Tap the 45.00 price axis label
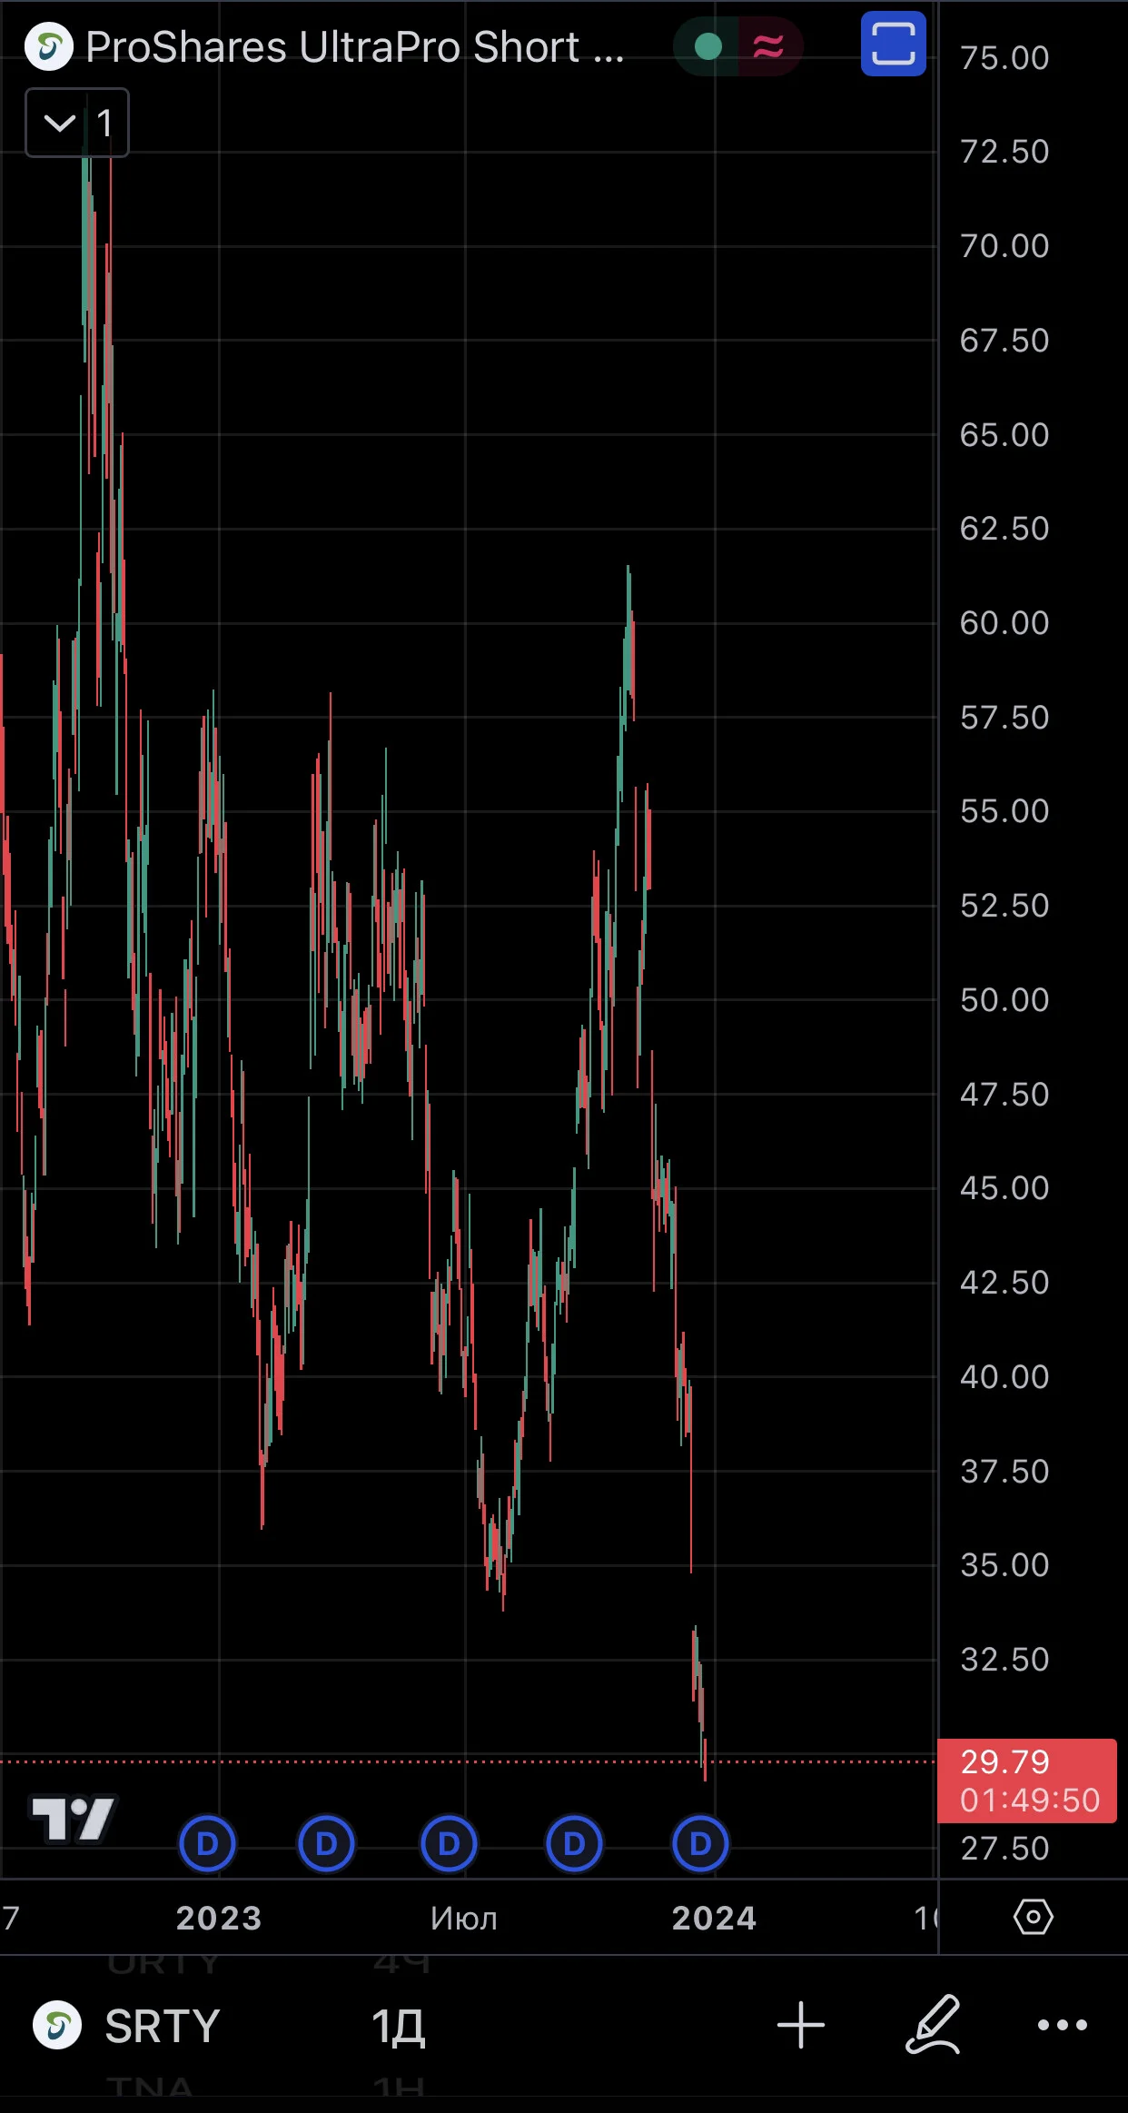 coord(1004,1188)
